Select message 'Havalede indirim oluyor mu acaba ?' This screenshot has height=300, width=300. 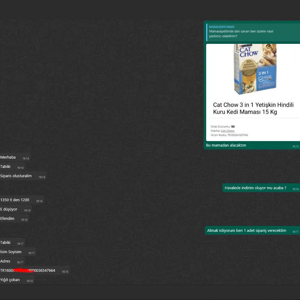[x=261, y=188]
